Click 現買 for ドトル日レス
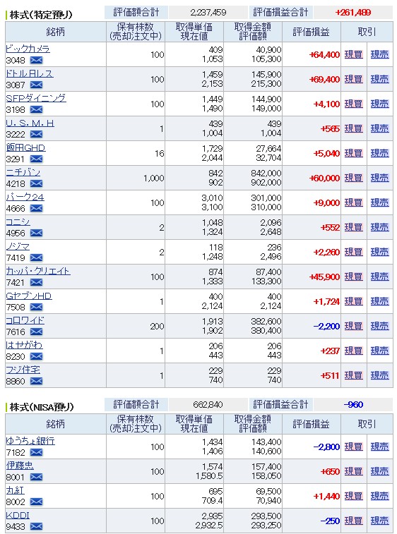397x534 pixels. [x=354, y=79]
